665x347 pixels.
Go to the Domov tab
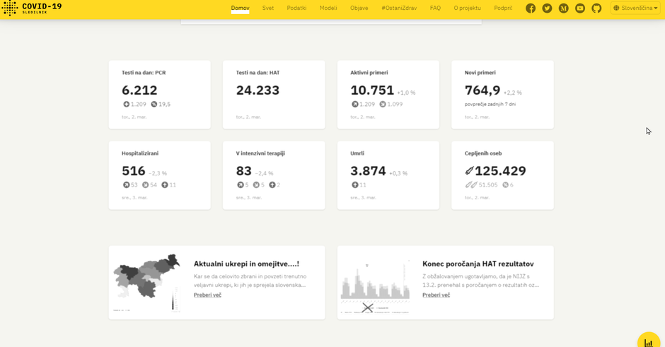pos(240,8)
